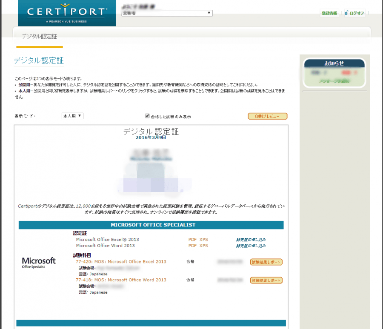This screenshot has width=383, height=329.
Task: Open 登録情報 link
Action: 329,13
